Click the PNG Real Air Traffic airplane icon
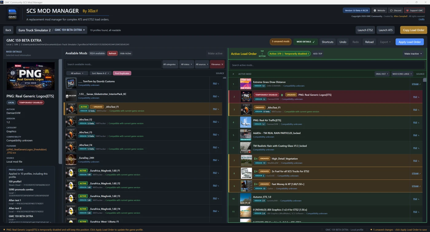Screen dimensions: 430x232 [x=246, y=122]
